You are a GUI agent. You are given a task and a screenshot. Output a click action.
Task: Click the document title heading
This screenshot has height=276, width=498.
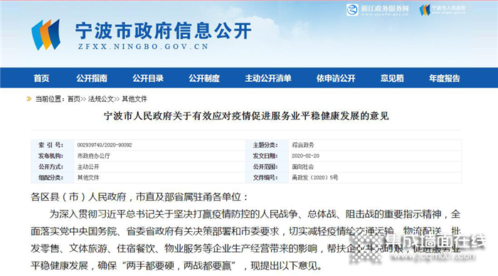point(246,116)
